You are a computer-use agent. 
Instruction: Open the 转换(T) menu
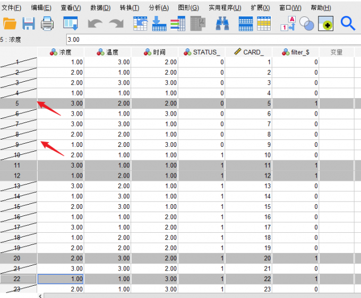tap(130, 8)
